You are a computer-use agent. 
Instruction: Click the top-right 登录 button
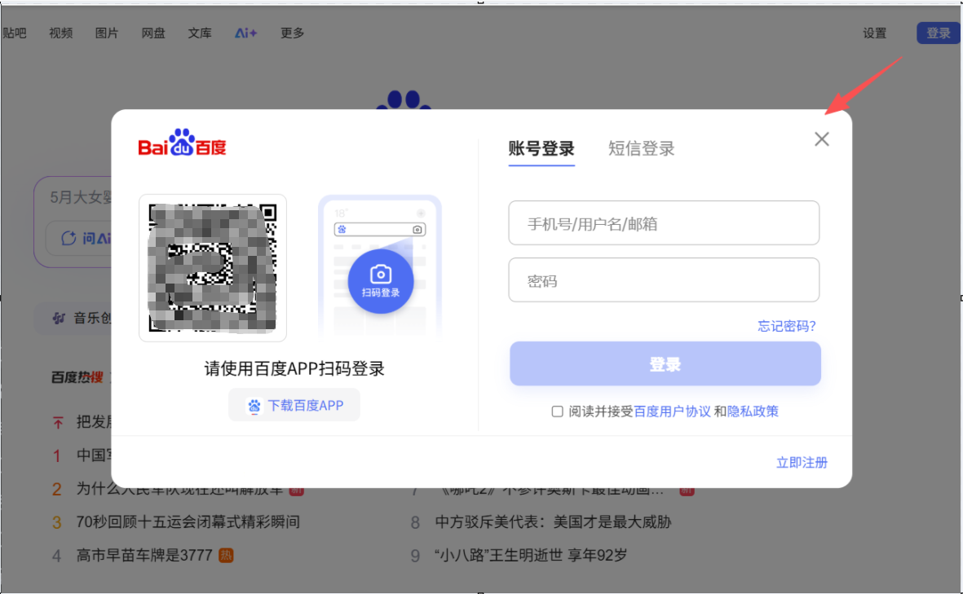pyautogui.click(x=939, y=33)
